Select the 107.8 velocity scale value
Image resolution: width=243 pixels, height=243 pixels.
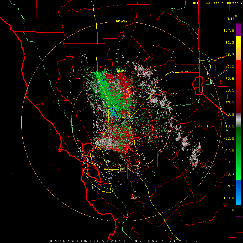(229, 30)
